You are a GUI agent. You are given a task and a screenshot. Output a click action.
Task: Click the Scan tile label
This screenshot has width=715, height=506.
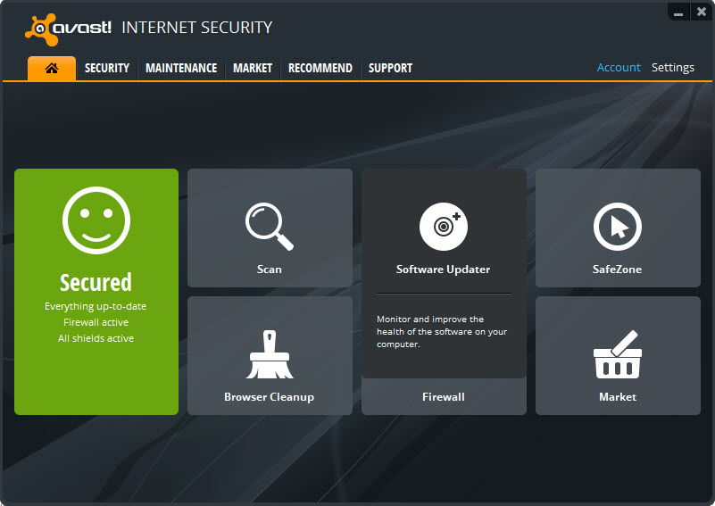pyautogui.click(x=269, y=270)
